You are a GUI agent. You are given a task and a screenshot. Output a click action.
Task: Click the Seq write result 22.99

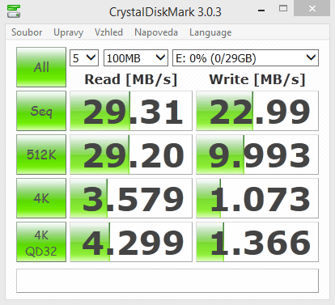pos(257,111)
